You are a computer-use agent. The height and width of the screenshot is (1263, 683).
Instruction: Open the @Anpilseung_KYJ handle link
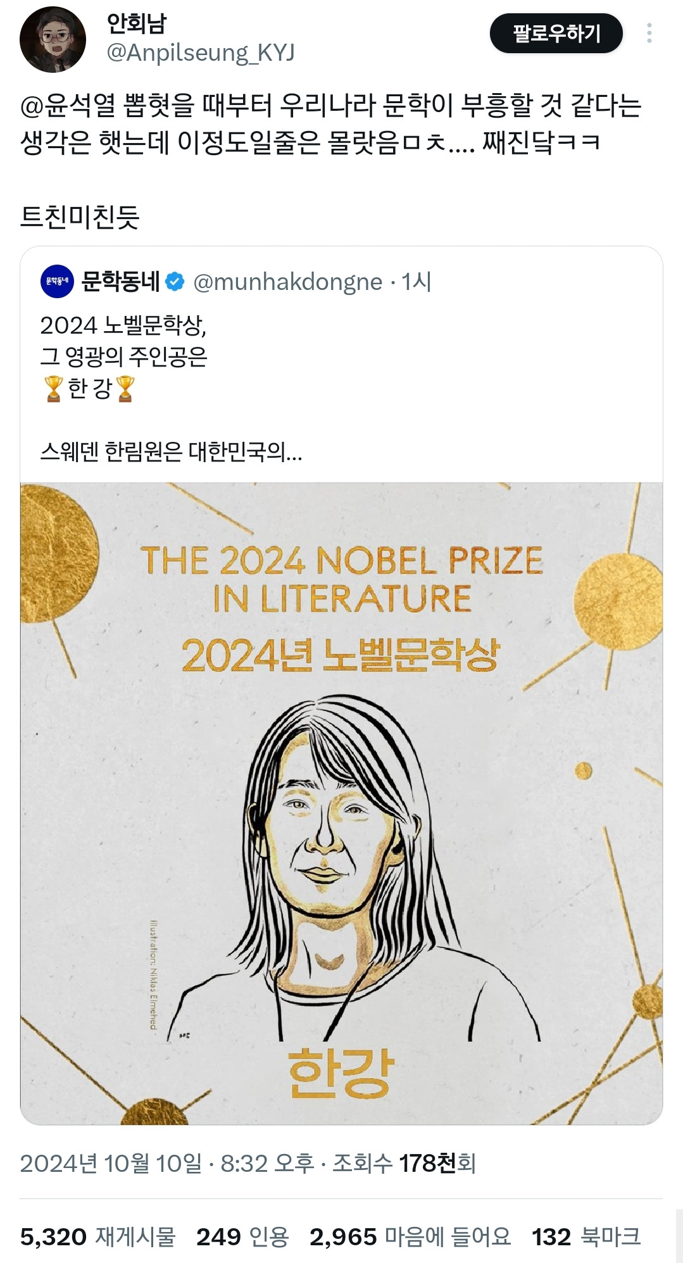201,53
